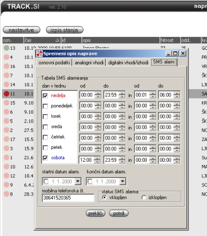The width and height of the screenshot is (207, 236).
Task: Click spinner on nedelja first do 23:59
Action: pos(122,95)
